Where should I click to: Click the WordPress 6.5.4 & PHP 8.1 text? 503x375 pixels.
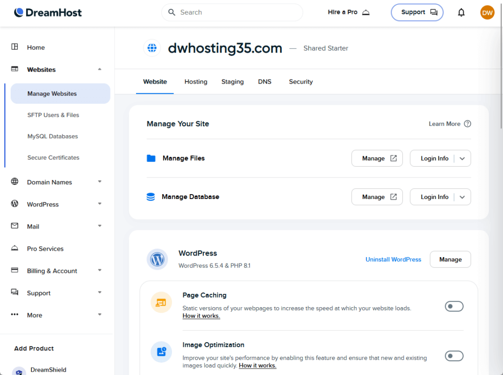tap(214, 266)
